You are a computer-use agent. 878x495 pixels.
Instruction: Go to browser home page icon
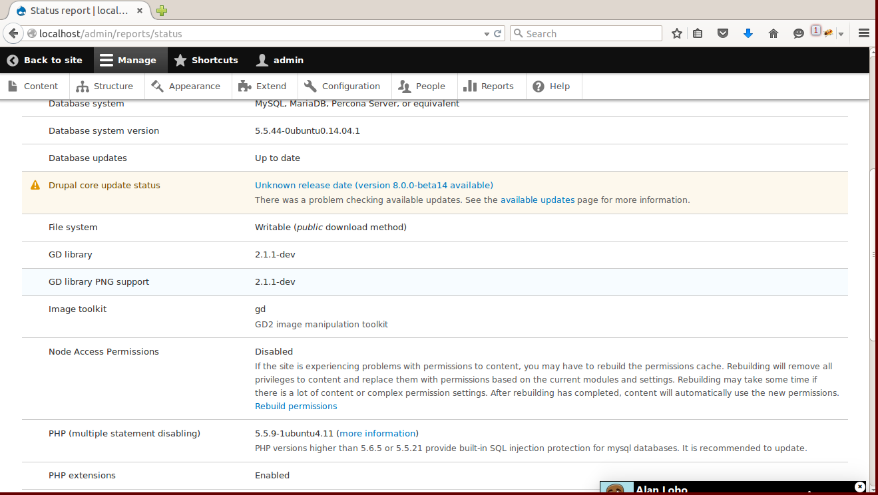coord(773,33)
